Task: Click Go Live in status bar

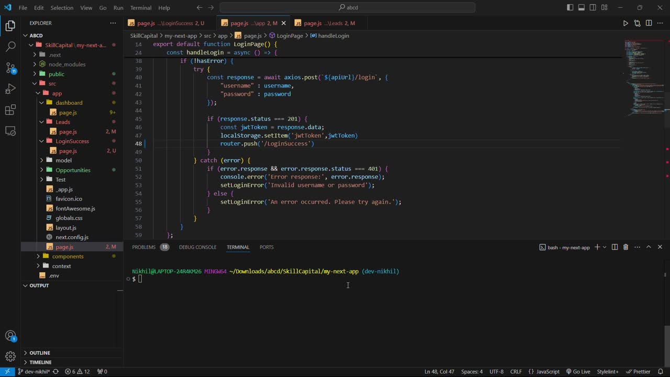Action: 578,372
